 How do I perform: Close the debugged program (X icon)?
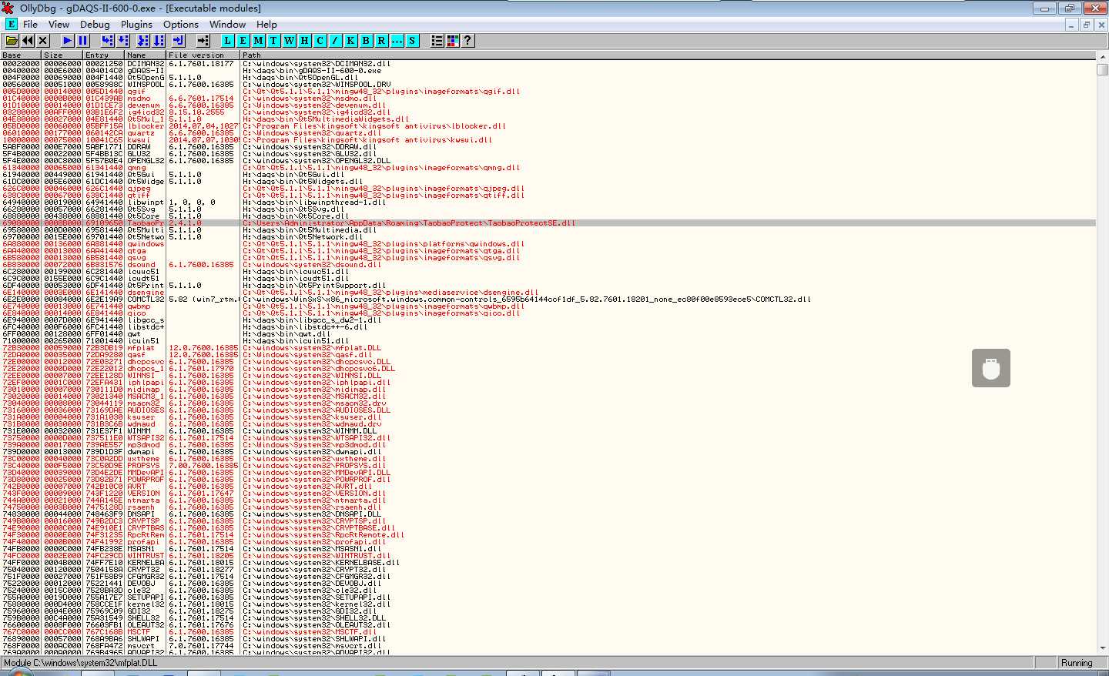point(43,40)
